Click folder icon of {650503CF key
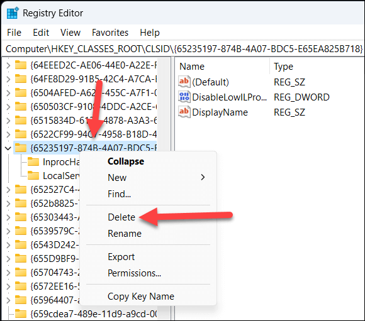The height and width of the screenshot is (321, 365). pyautogui.click(x=21, y=107)
